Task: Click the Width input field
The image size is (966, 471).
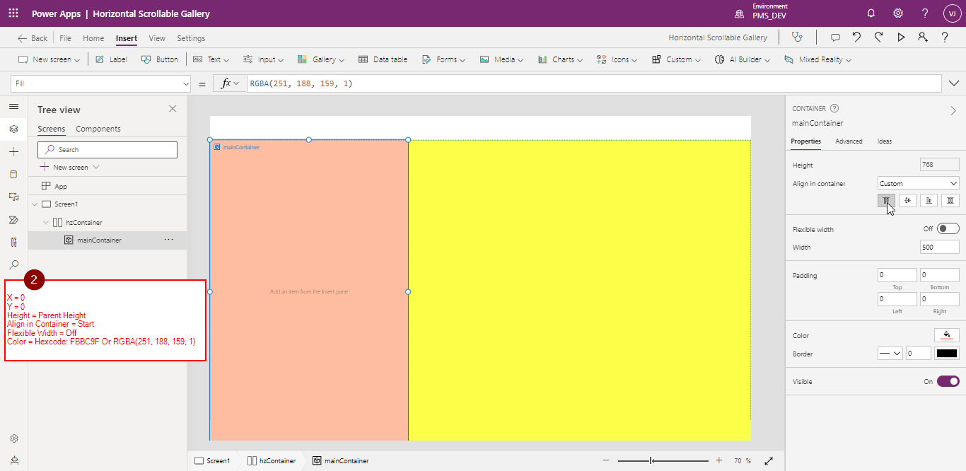Action: pyautogui.click(x=940, y=247)
